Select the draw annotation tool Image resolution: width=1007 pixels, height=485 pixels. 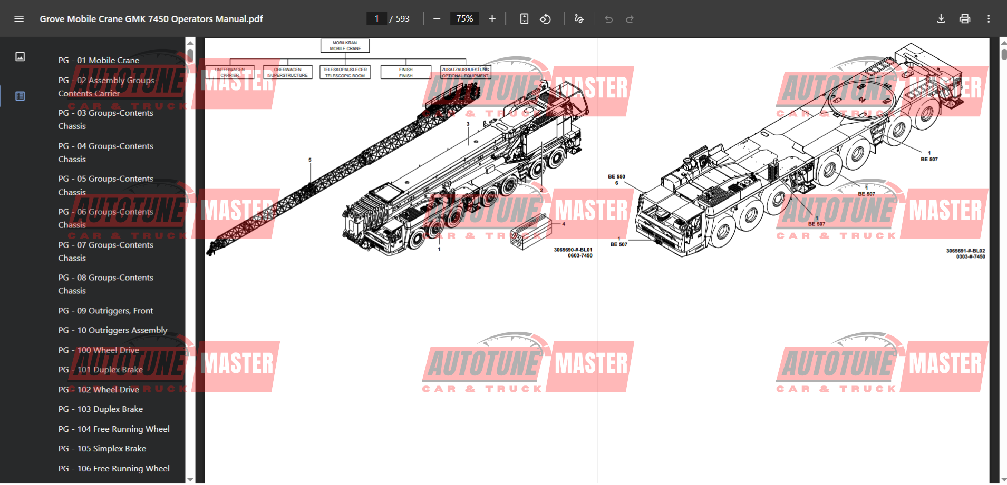point(578,19)
